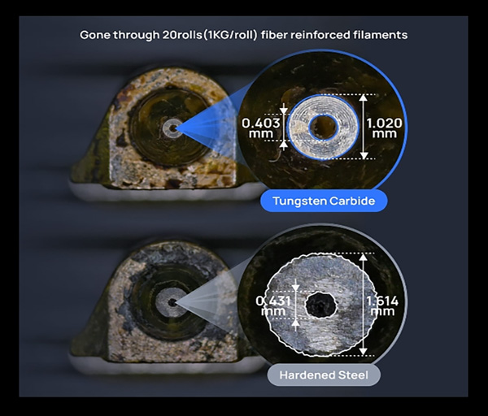Click the 0.403 mm measurement text
This screenshot has width=488, height=416.
click(260, 128)
